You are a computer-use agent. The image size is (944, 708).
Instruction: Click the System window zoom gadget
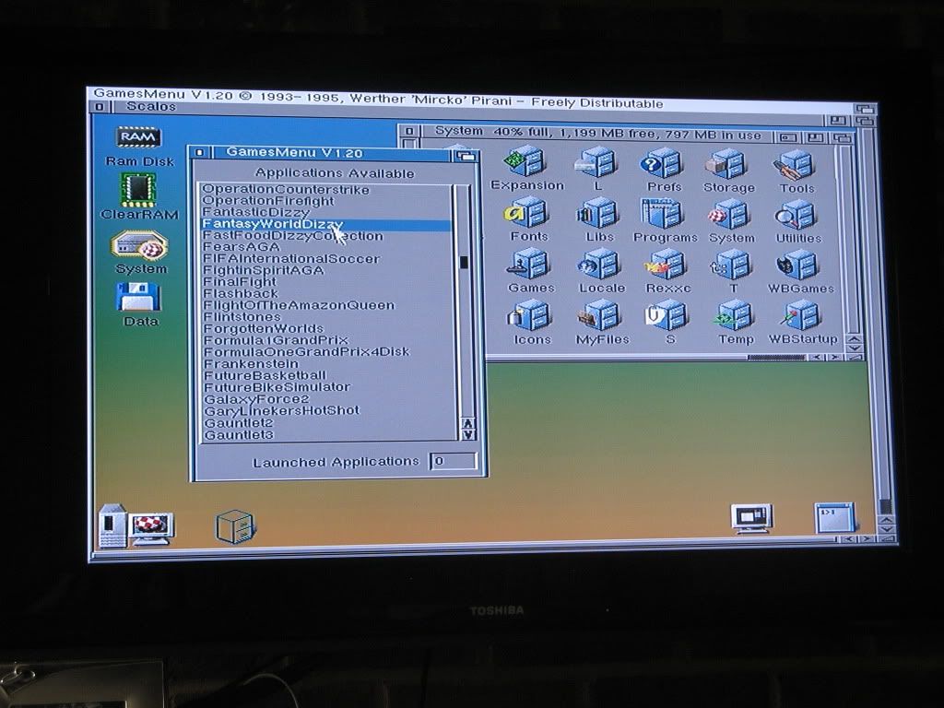tap(815, 138)
